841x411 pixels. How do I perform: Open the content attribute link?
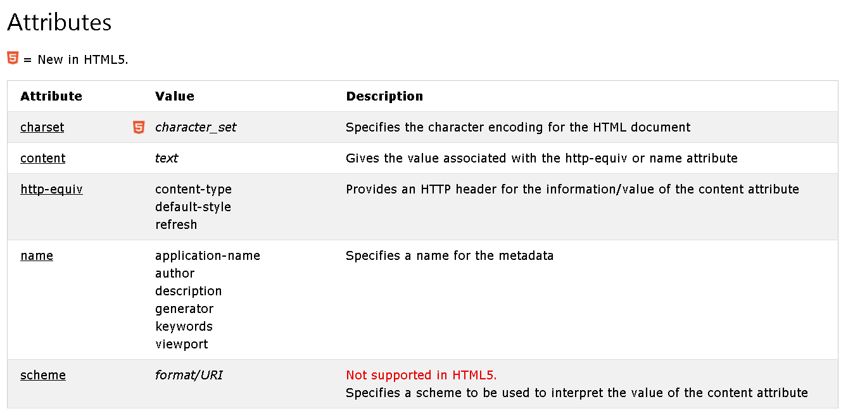(x=43, y=158)
